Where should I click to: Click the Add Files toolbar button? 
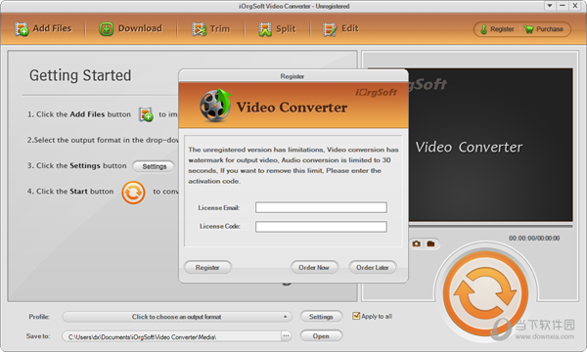[x=43, y=28]
